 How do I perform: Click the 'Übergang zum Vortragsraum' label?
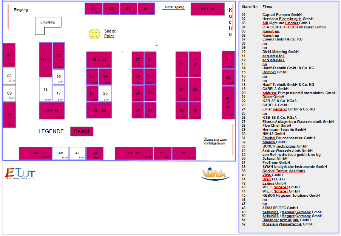pos(215,141)
